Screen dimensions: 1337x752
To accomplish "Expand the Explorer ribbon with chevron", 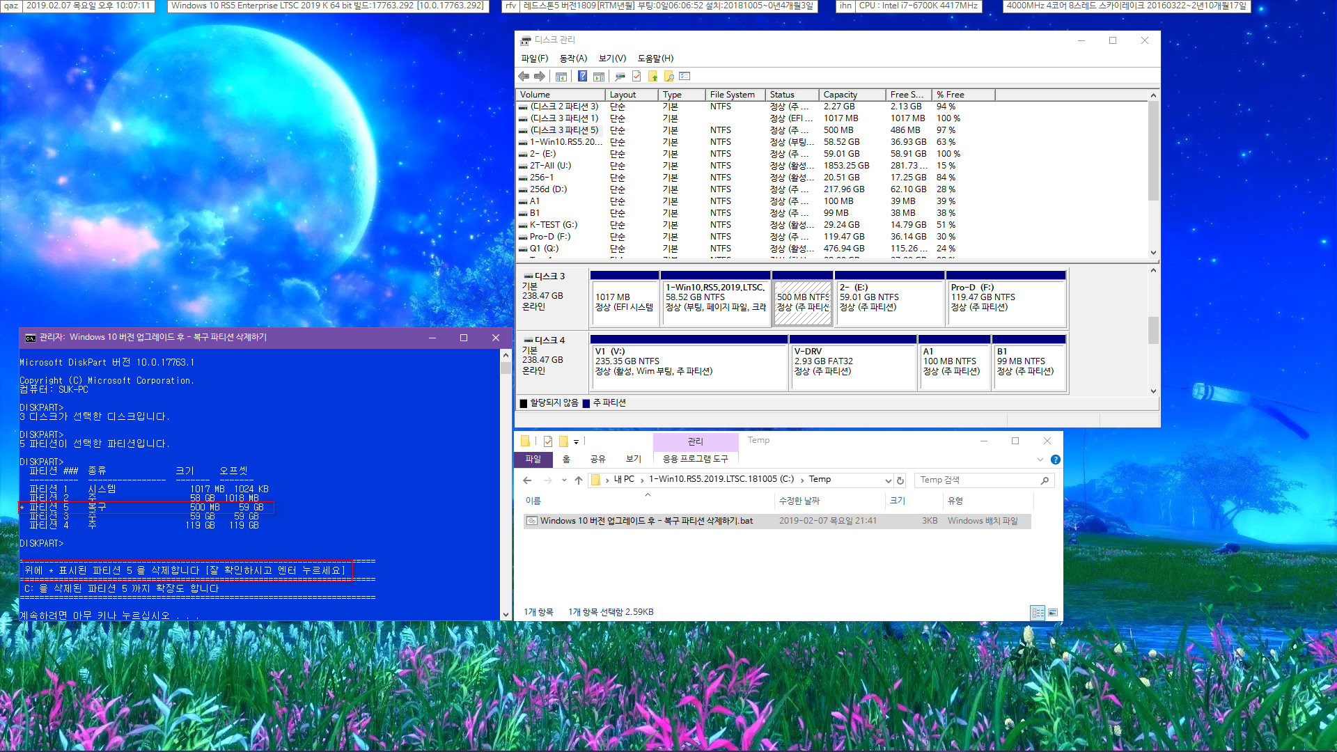I will (x=1040, y=460).
